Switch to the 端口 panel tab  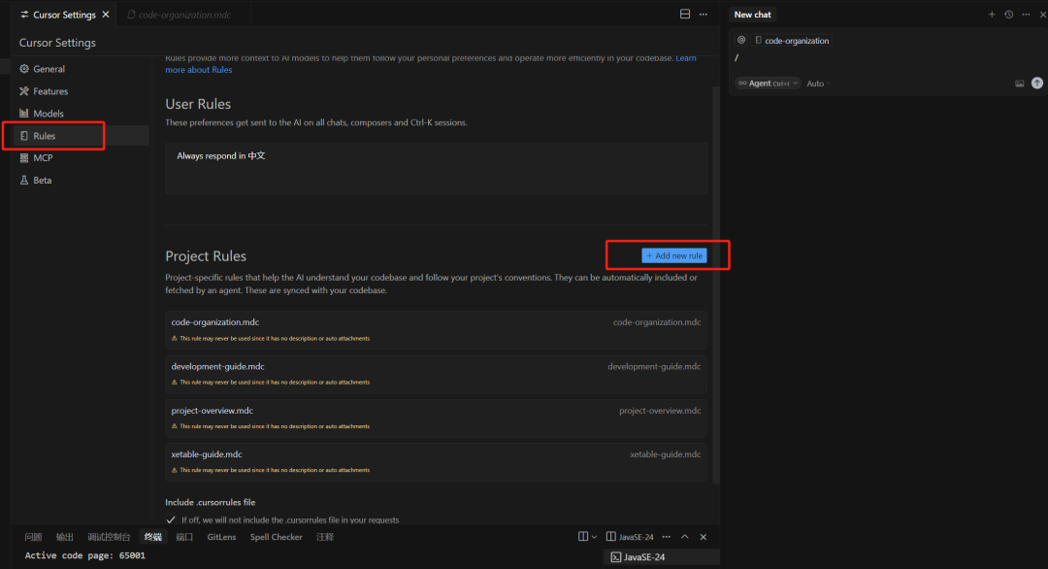184,537
